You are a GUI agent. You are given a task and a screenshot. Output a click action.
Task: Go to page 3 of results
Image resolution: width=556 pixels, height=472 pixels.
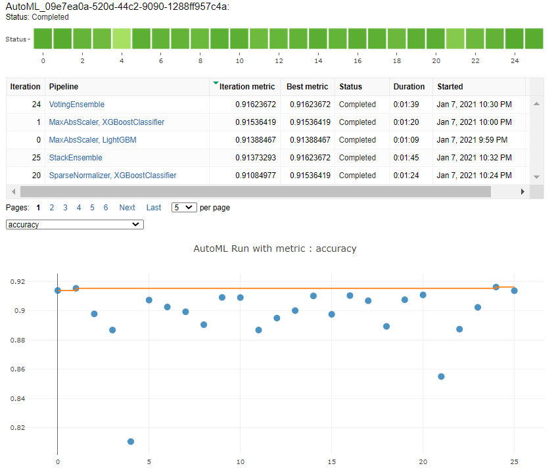point(65,208)
